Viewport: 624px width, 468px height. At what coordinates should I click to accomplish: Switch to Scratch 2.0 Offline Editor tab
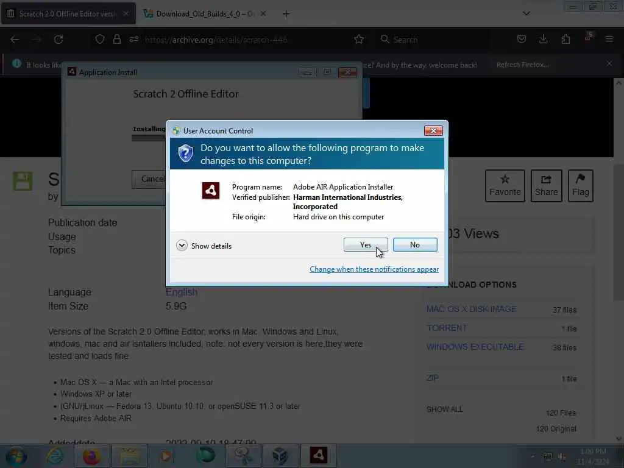click(x=68, y=13)
